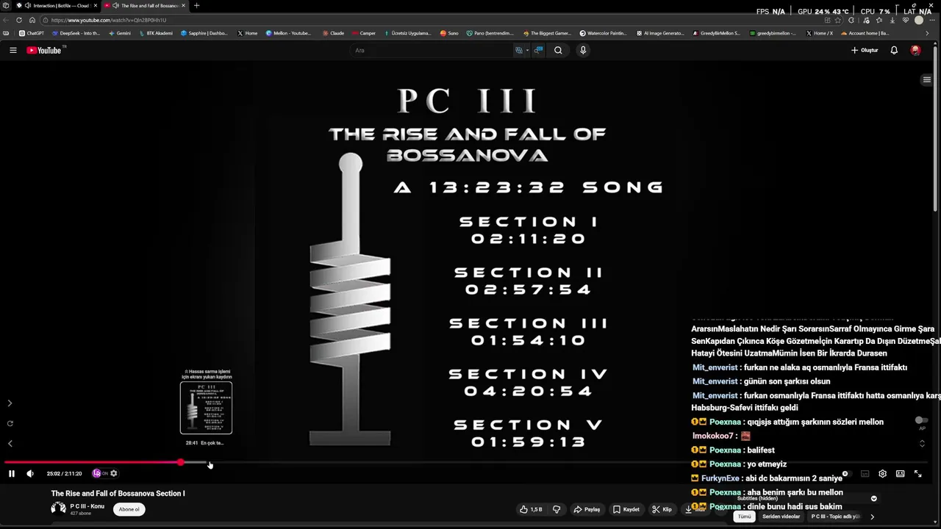Click the seek preview thumbnail
The width and height of the screenshot is (941, 529).
(x=206, y=408)
